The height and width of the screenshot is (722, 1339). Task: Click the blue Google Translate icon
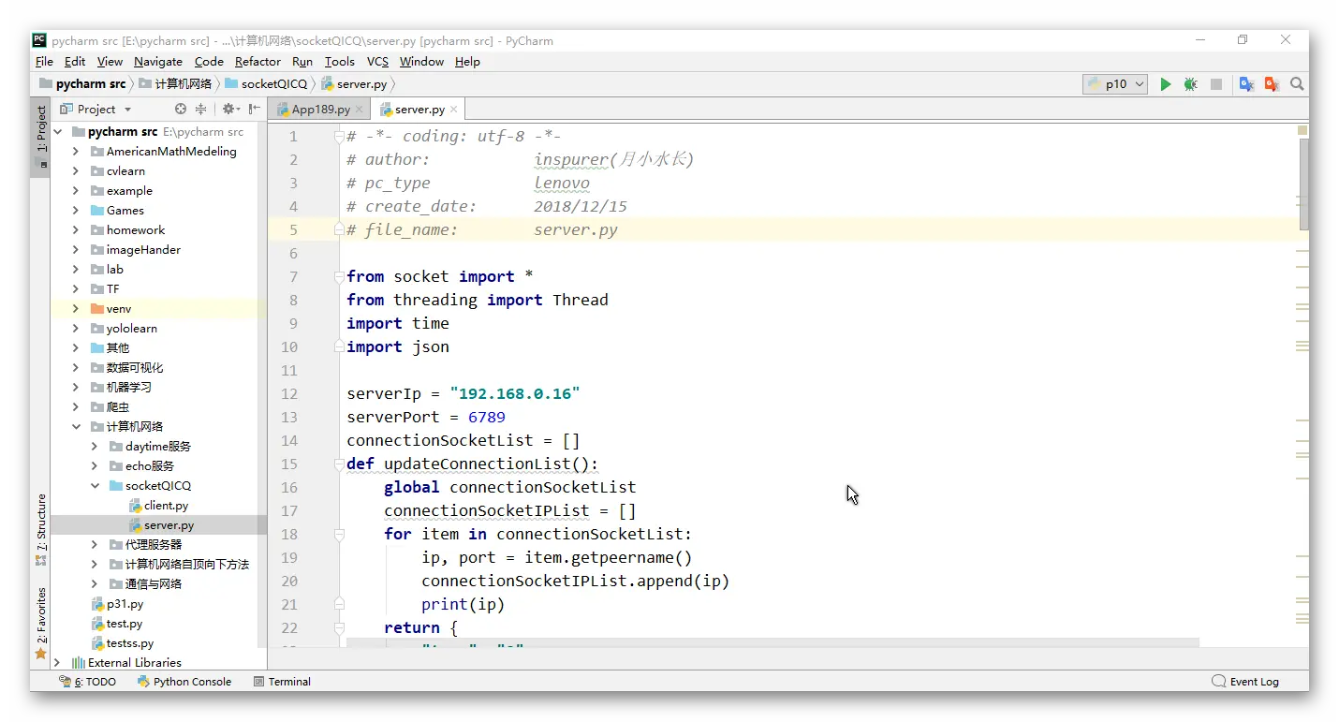[1246, 84]
